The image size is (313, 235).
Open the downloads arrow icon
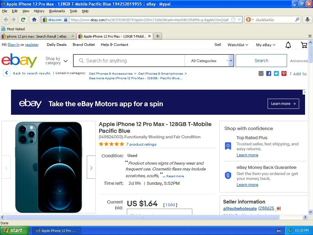[x=307, y=20]
